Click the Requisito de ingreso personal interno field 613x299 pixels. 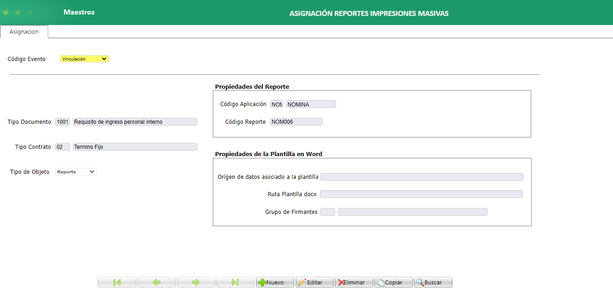tap(135, 122)
